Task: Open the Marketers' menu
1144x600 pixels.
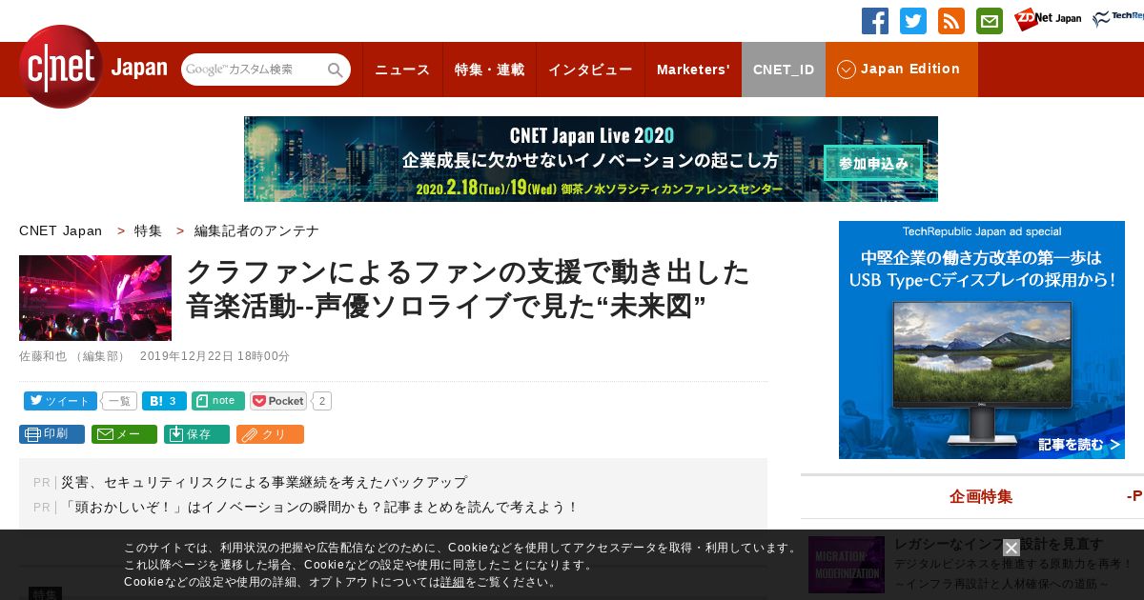Action: pos(693,70)
